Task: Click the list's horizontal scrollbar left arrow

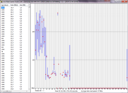Action: (2, 91)
